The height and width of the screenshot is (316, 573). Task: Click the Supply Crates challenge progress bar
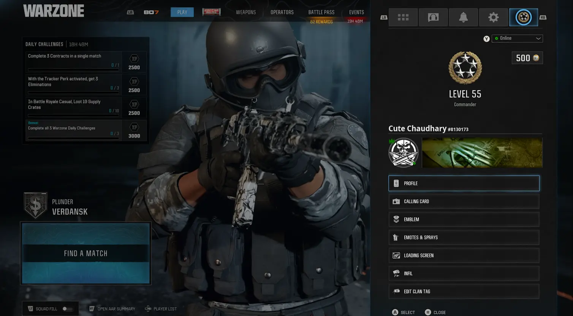[73, 115]
